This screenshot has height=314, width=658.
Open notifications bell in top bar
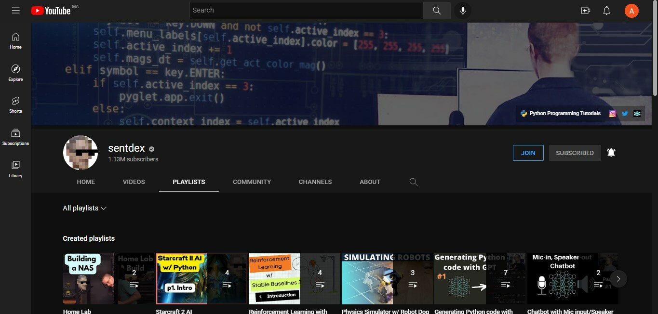607,10
